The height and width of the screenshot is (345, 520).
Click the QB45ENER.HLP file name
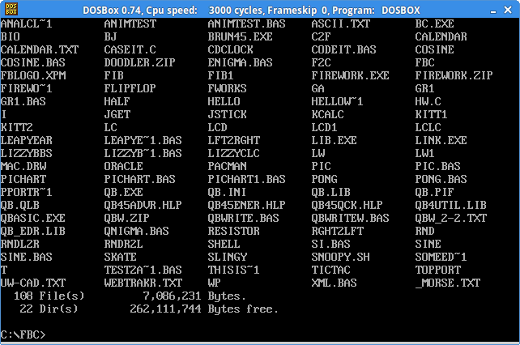pos(246,205)
